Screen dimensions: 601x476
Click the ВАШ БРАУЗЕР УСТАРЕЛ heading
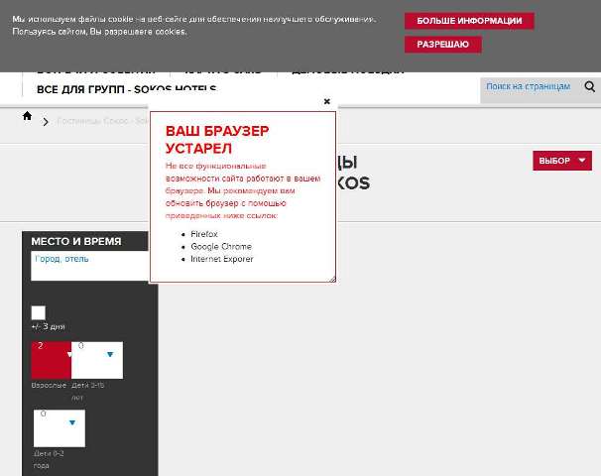pyautogui.click(x=217, y=139)
